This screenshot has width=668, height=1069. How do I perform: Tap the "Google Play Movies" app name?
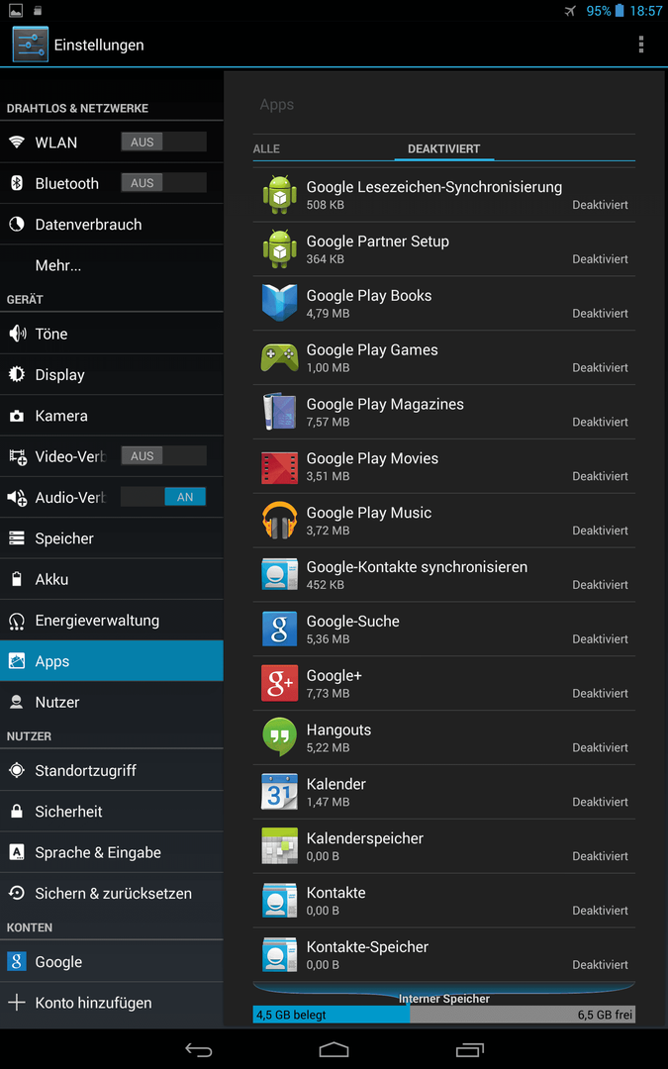(372, 458)
